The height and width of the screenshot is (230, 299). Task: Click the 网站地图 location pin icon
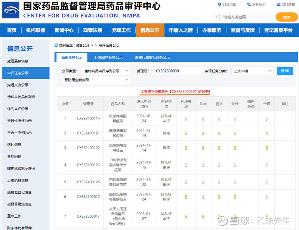[x=219, y=4]
